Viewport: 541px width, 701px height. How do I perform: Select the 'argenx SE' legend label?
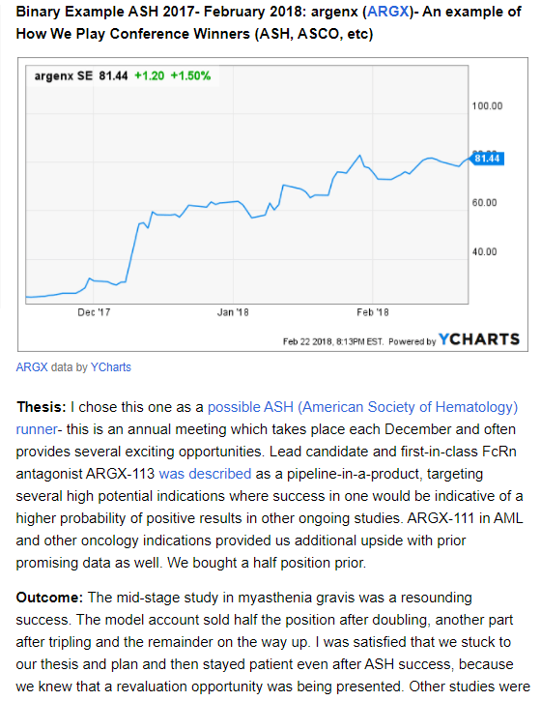[x=64, y=76]
